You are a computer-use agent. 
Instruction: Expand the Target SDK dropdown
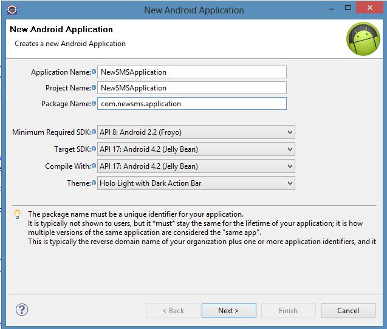(x=196, y=149)
